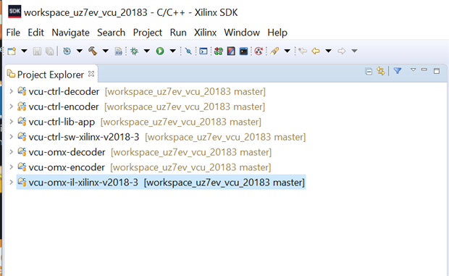
Task: Expand the vcu-ctrl-decoder project
Action: coord(11,91)
